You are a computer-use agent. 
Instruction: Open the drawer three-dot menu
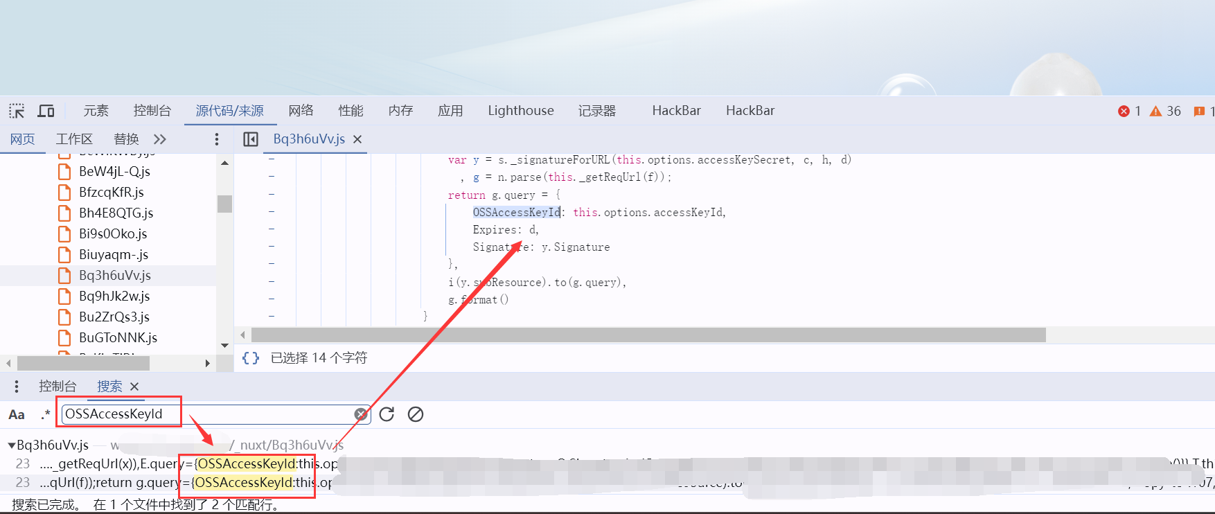[17, 387]
